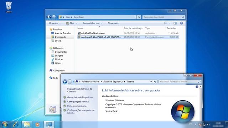Open the Lixeira recycle bin icon
228x128 pixels.
click(x=9, y=7)
